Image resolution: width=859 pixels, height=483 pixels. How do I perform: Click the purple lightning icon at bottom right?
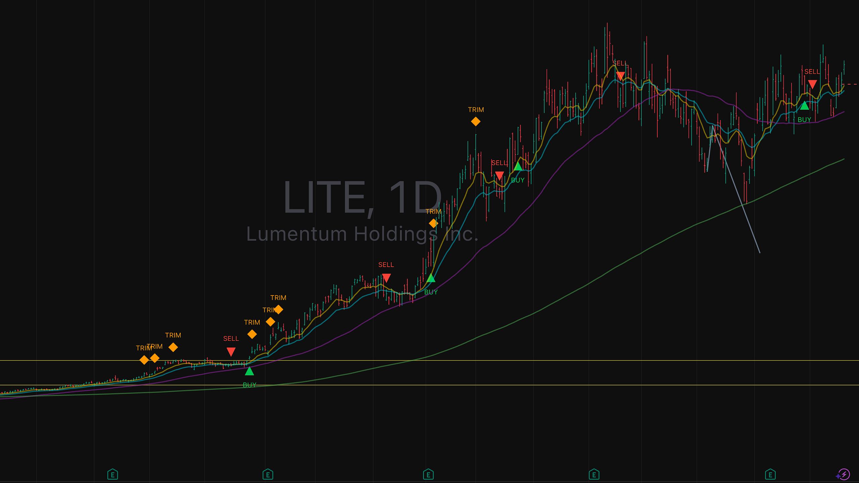point(843,475)
